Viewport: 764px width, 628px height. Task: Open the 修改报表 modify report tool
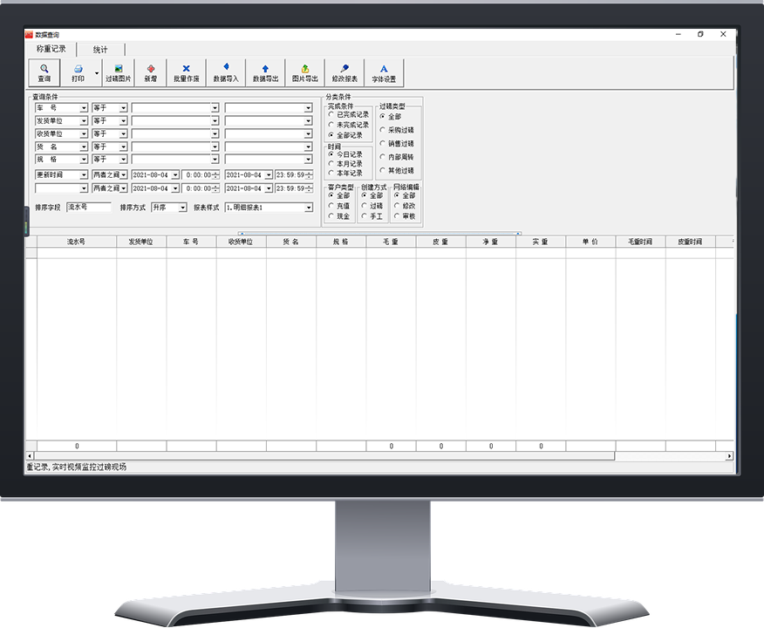(x=344, y=72)
